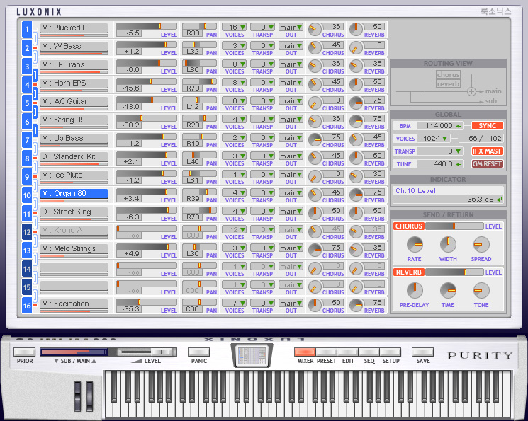This screenshot has height=421, width=528.
Task: Toggle the channel 16 number button
Action: [27, 306]
